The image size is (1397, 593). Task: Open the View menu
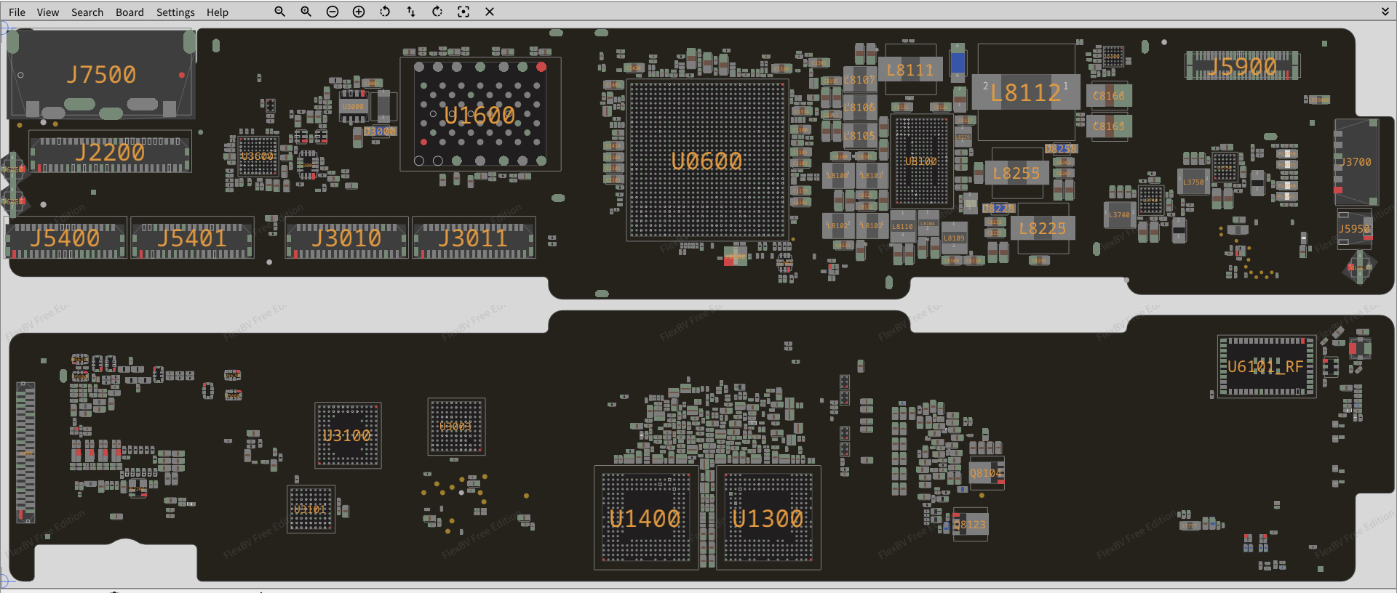point(48,12)
